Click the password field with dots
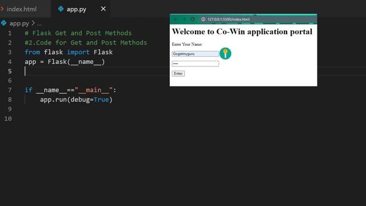366x206 pixels. click(x=195, y=64)
